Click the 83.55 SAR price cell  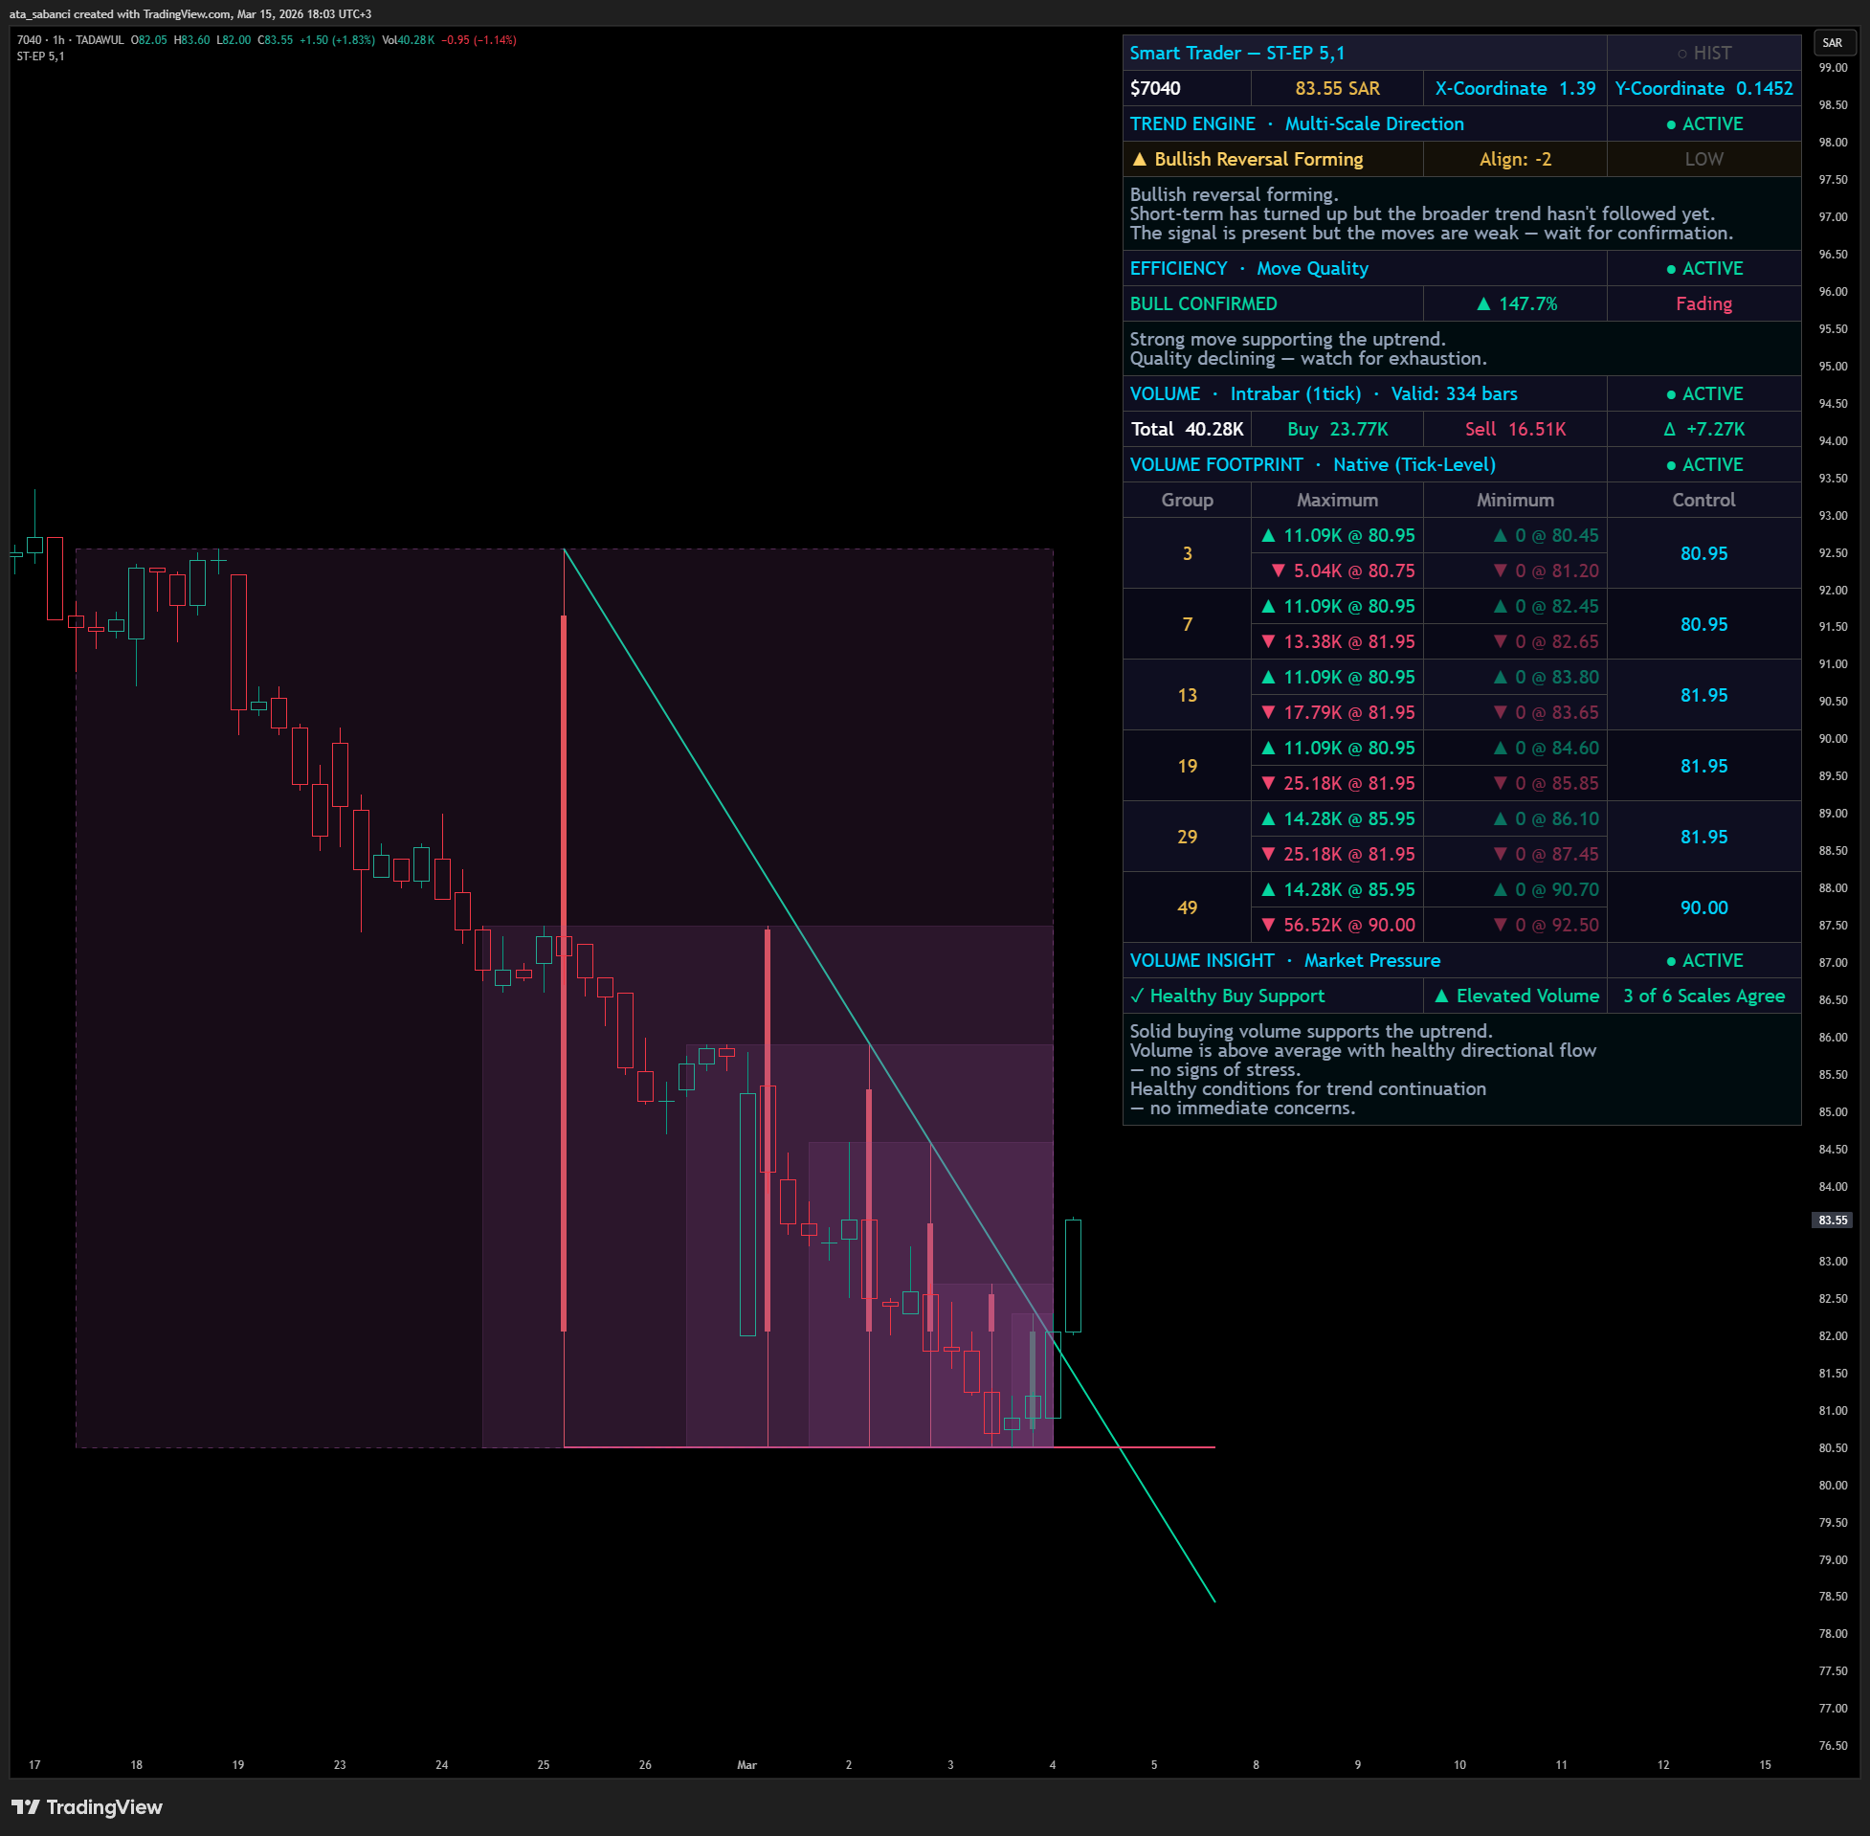click(1337, 88)
